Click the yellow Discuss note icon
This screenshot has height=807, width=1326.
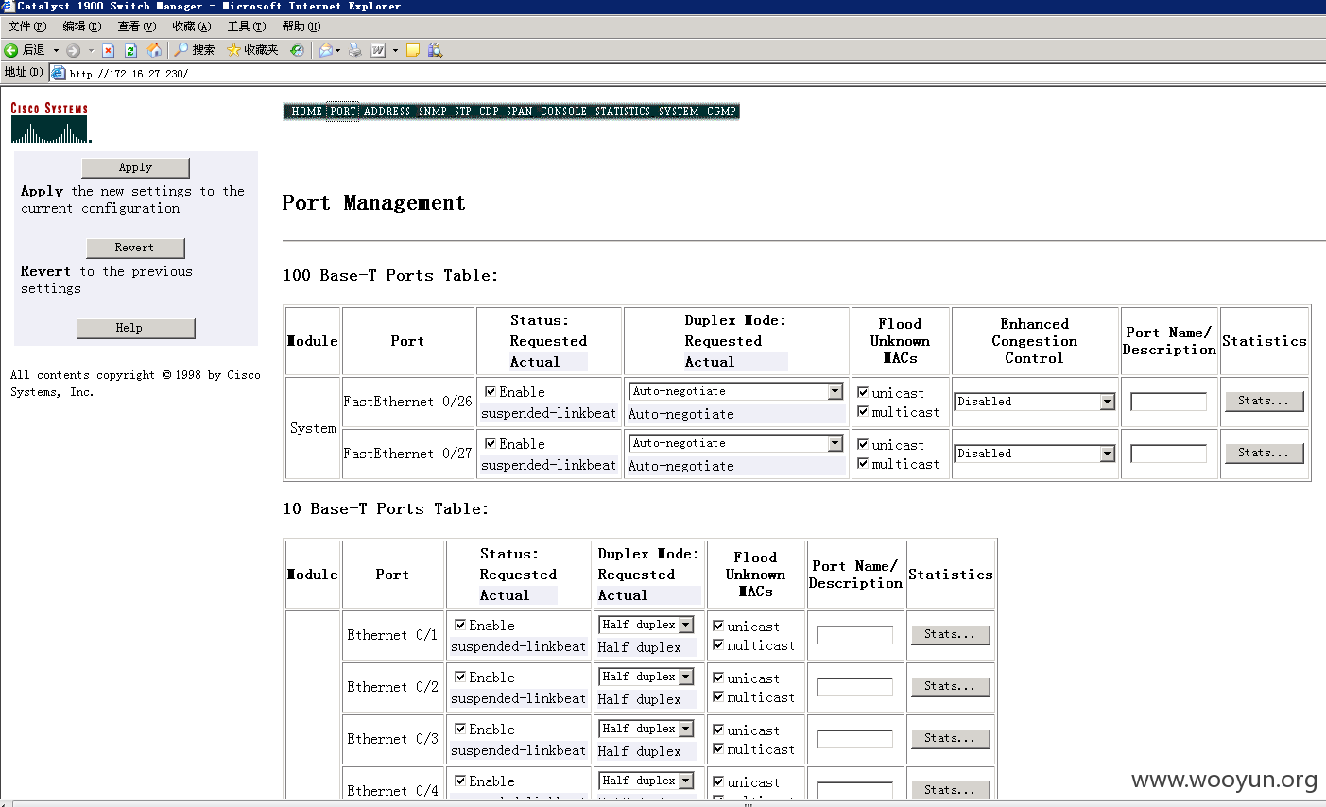pyautogui.click(x=413, y=50)
